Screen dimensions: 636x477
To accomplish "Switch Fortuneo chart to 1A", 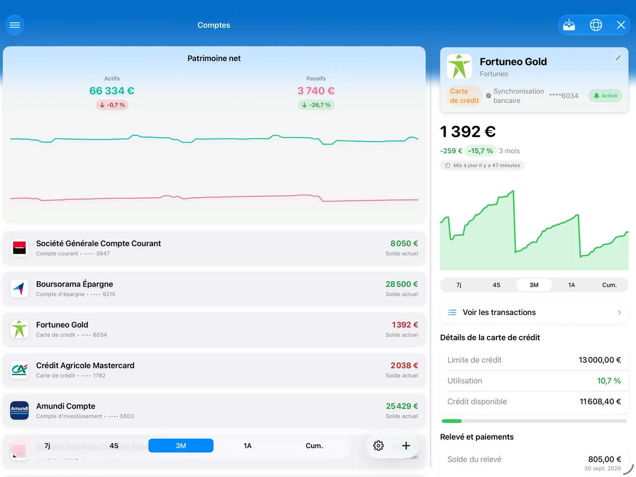I will tap(571, 285).
